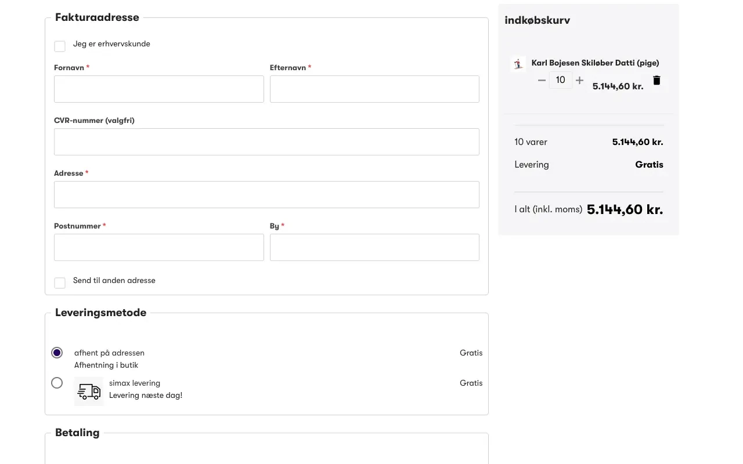
Task: Open the Karl Bojesen Skiløber Datti product link
Action: 595,63
